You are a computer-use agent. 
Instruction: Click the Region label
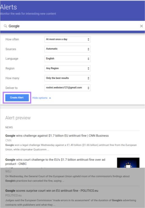pos(10,68)
